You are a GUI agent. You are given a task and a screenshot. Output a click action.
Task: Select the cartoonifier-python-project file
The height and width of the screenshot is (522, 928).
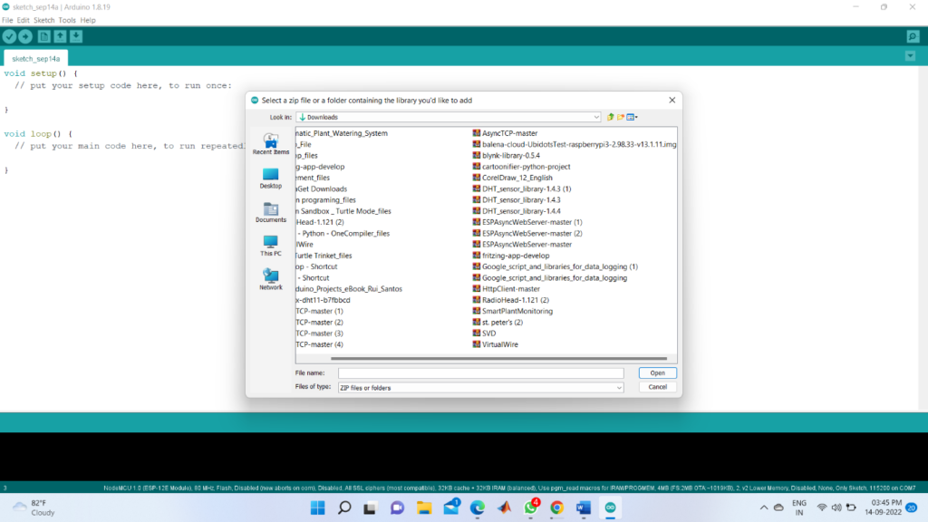(x=521, y=167)
